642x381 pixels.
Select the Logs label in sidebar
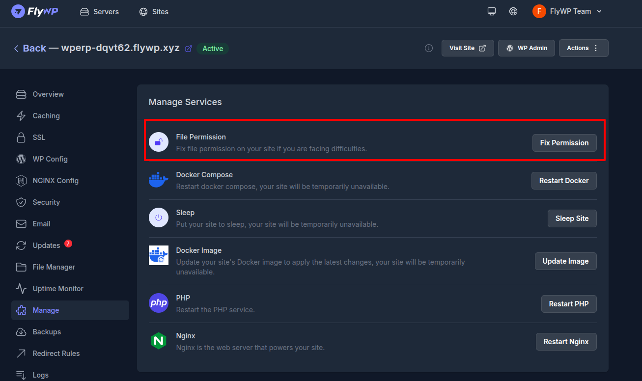coord(41,375)
